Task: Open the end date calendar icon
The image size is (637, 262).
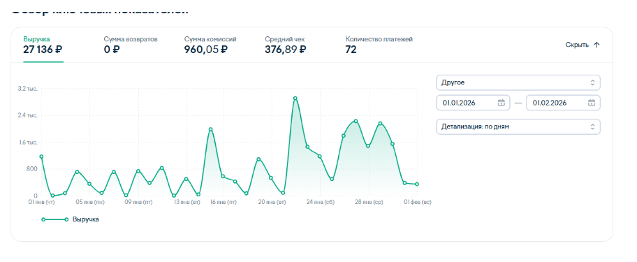Action: point(591,103)
